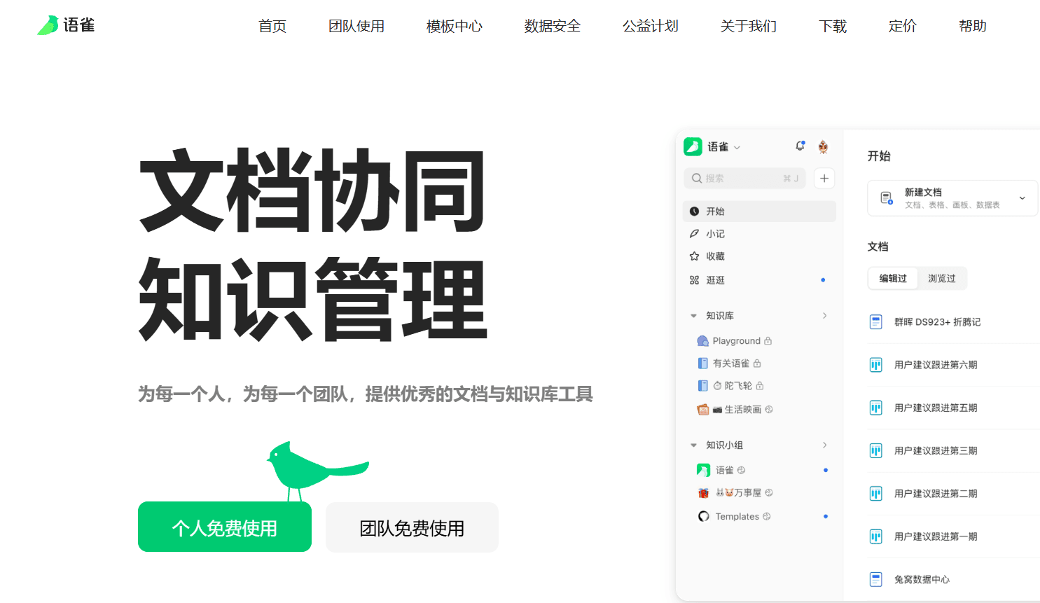Click the 个人免费使用 green button
This screenshot has height=603, width=1040.
click(x=225, y=527)
